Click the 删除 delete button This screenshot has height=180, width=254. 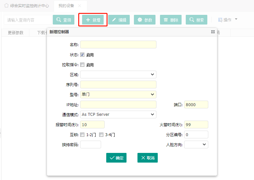point(171,20)
